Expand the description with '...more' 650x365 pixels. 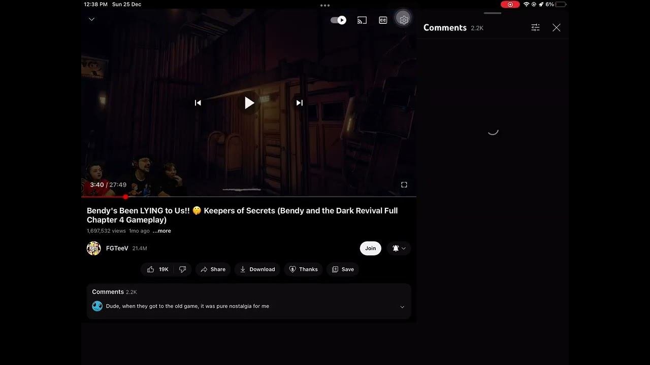pos(162,231)
